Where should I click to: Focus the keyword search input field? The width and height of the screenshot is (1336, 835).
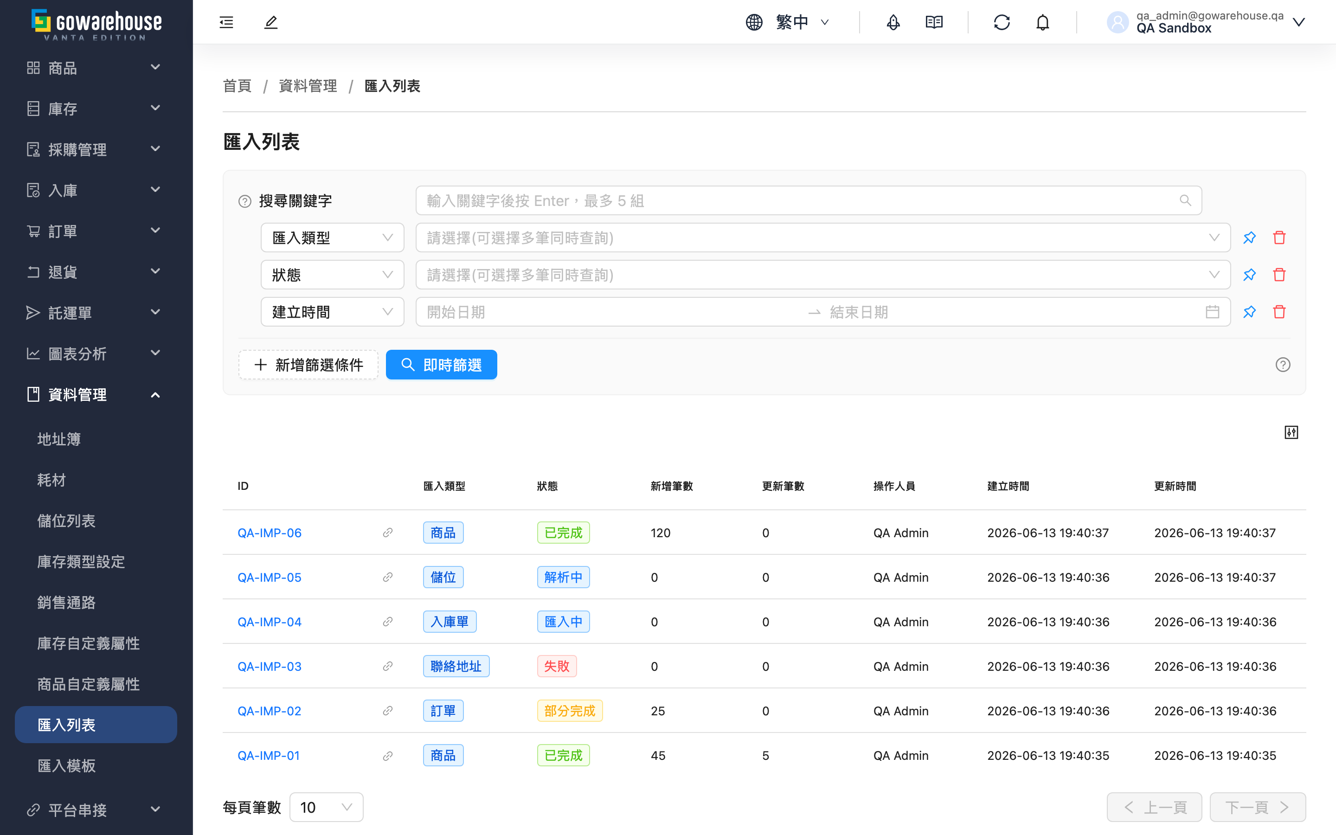pos(808,200)
